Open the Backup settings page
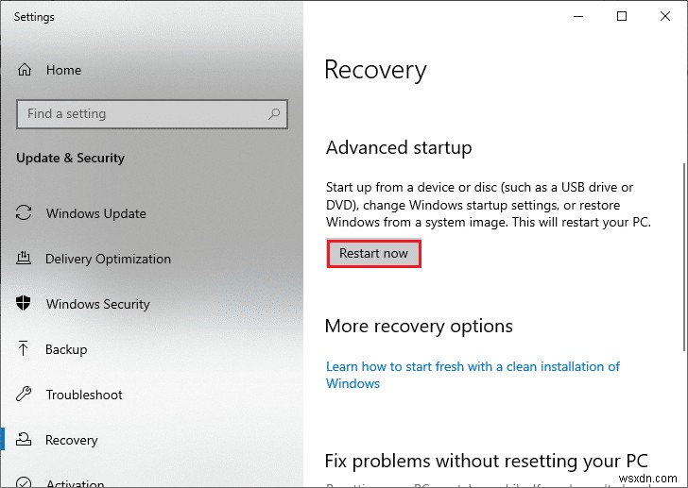The image size is (688, 488). coord(66,349)
